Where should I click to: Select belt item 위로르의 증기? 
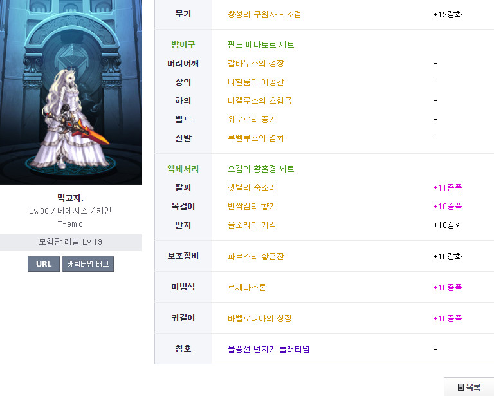click(x=252, y=120)
